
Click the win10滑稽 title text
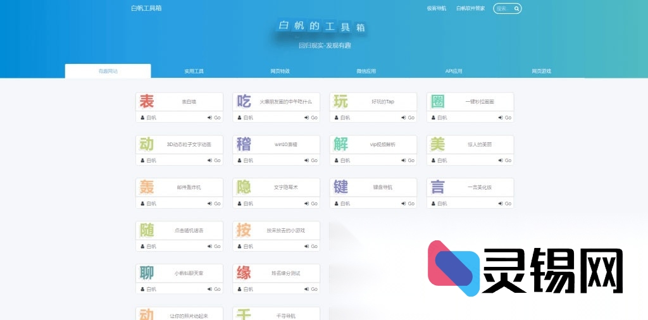[286, 145]
